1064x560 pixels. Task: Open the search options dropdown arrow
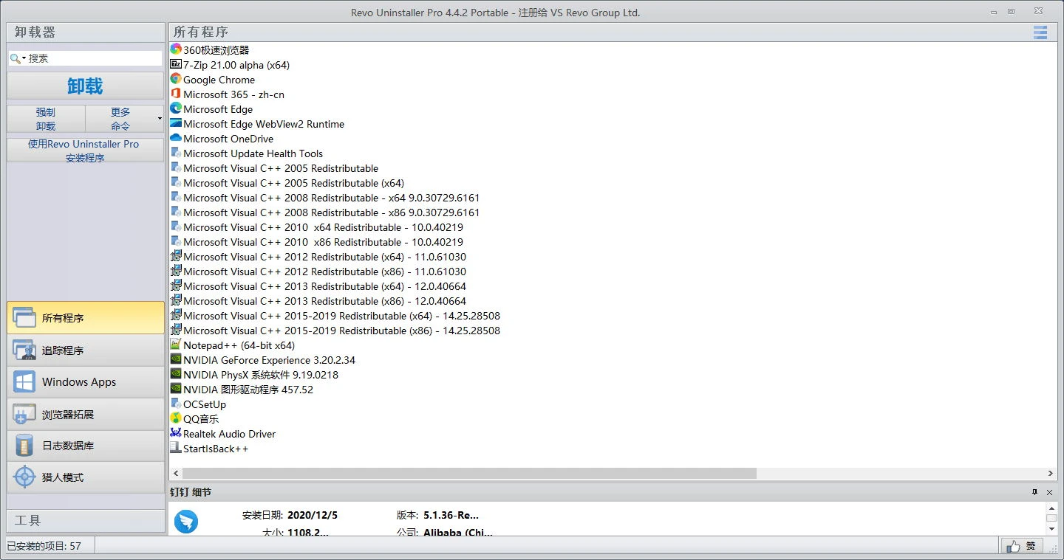point(23,57)
